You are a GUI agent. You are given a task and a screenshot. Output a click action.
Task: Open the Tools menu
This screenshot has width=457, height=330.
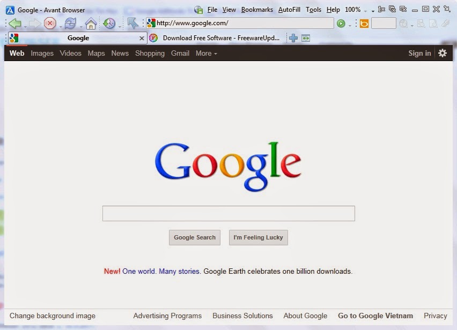click(x=313, y=10)
